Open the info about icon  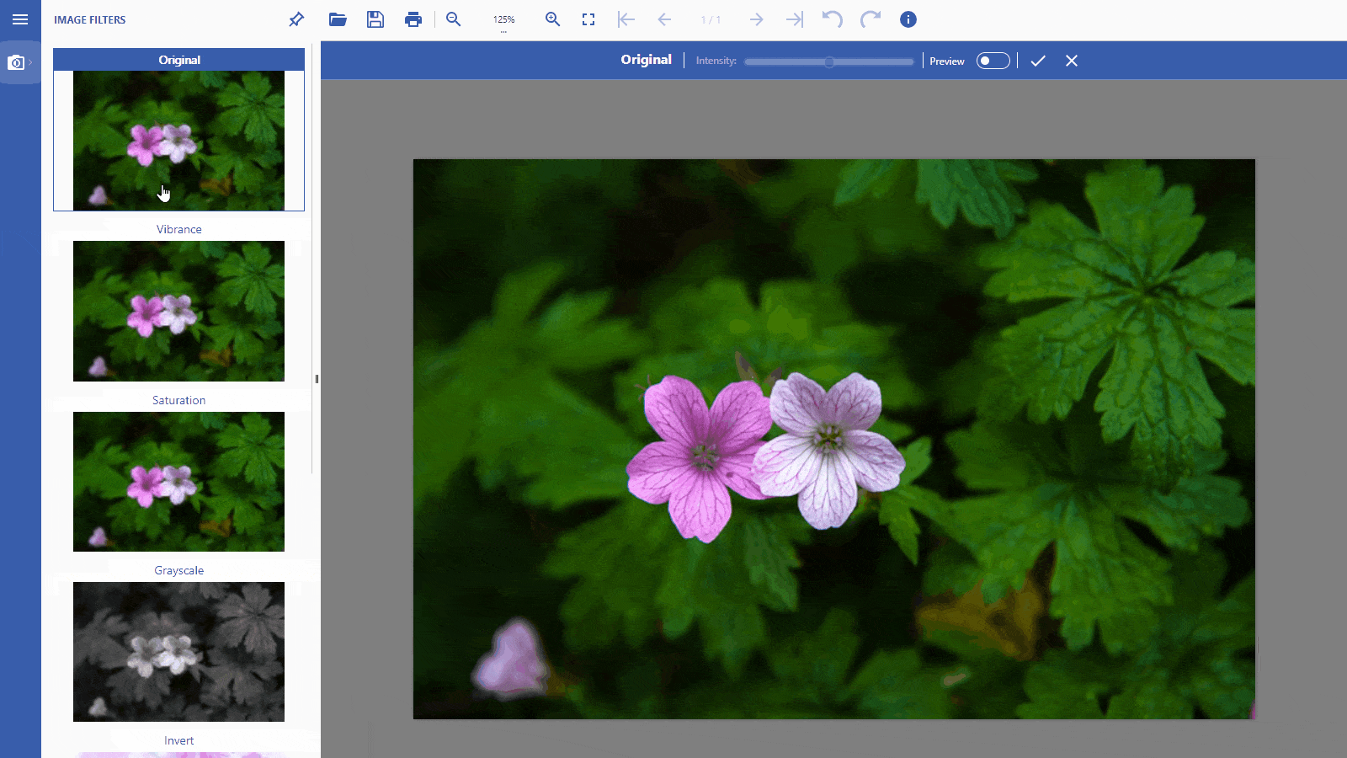point(908,19)
